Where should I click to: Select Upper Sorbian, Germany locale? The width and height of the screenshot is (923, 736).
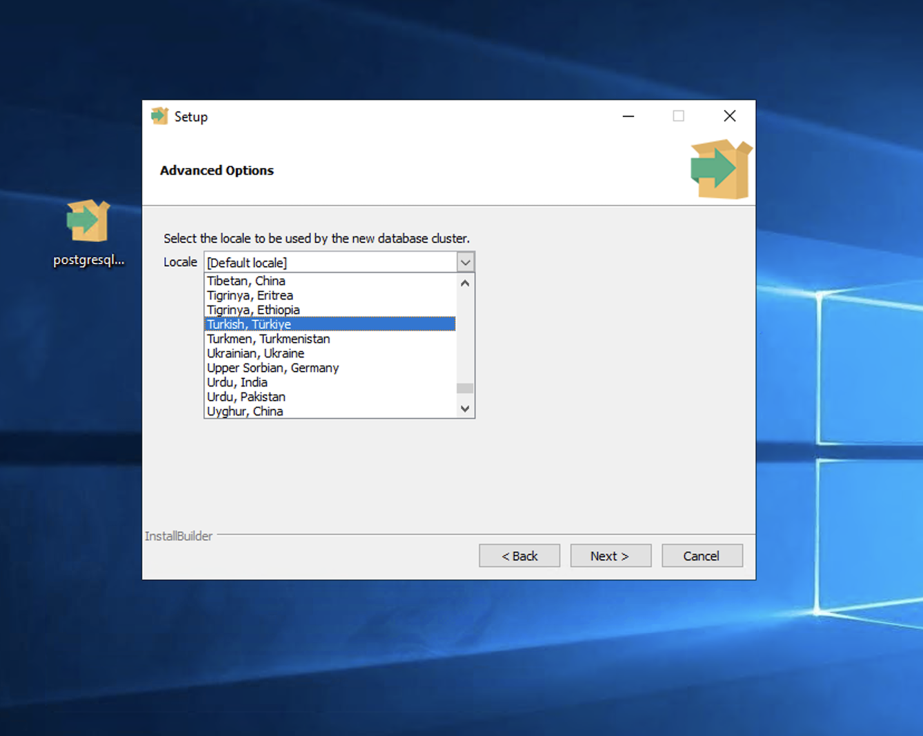pos(272,368)
